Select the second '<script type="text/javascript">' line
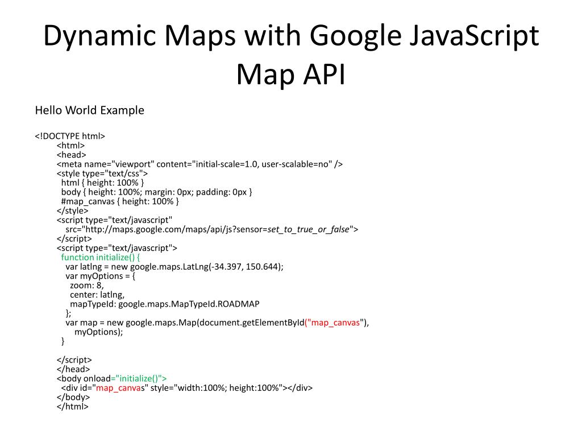582x437 pixels. pyautogui.click(x=117, y=248)
